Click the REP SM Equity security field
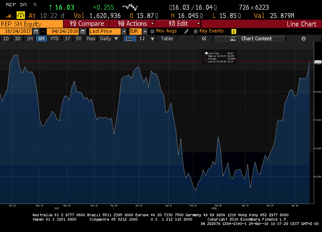This screenshot has height=232, width=322. pyautogui.click(x=31, y=24)
